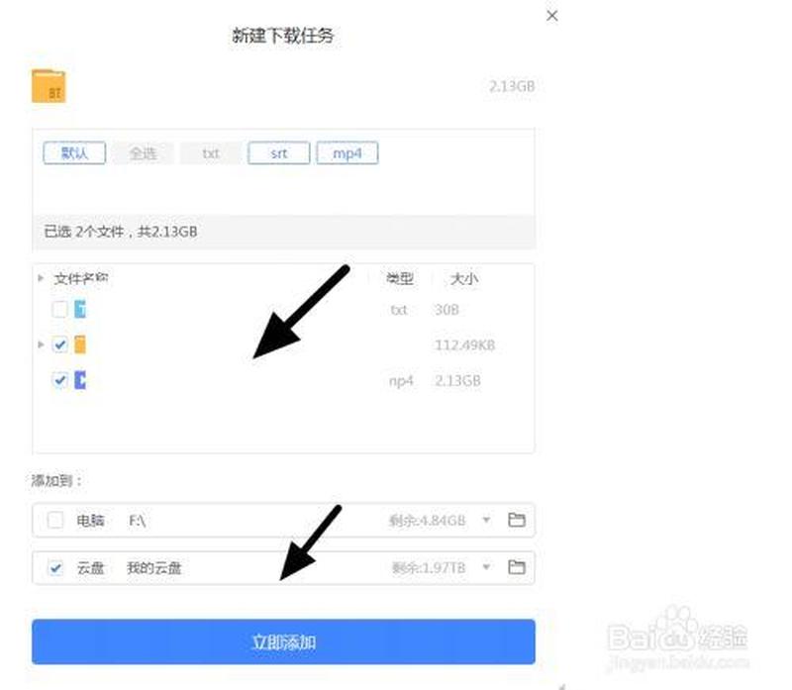Toggle the 文件名称 header expand arrow
The image size is (792, 690).
[41, 278]
